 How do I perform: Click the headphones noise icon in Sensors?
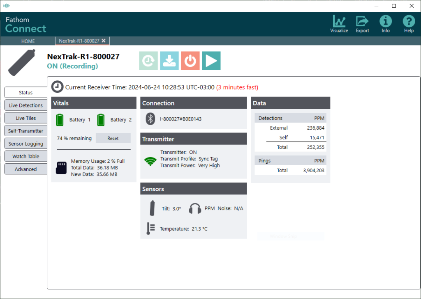point(195,208)
